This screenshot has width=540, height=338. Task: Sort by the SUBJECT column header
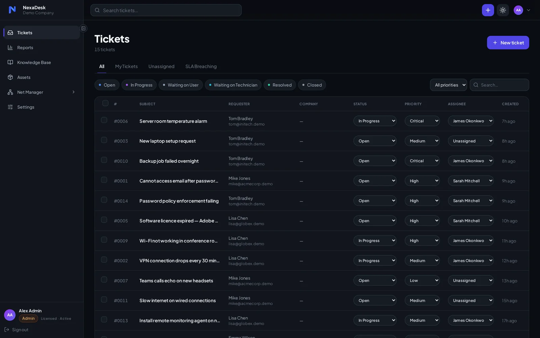(x=147, y=104)
